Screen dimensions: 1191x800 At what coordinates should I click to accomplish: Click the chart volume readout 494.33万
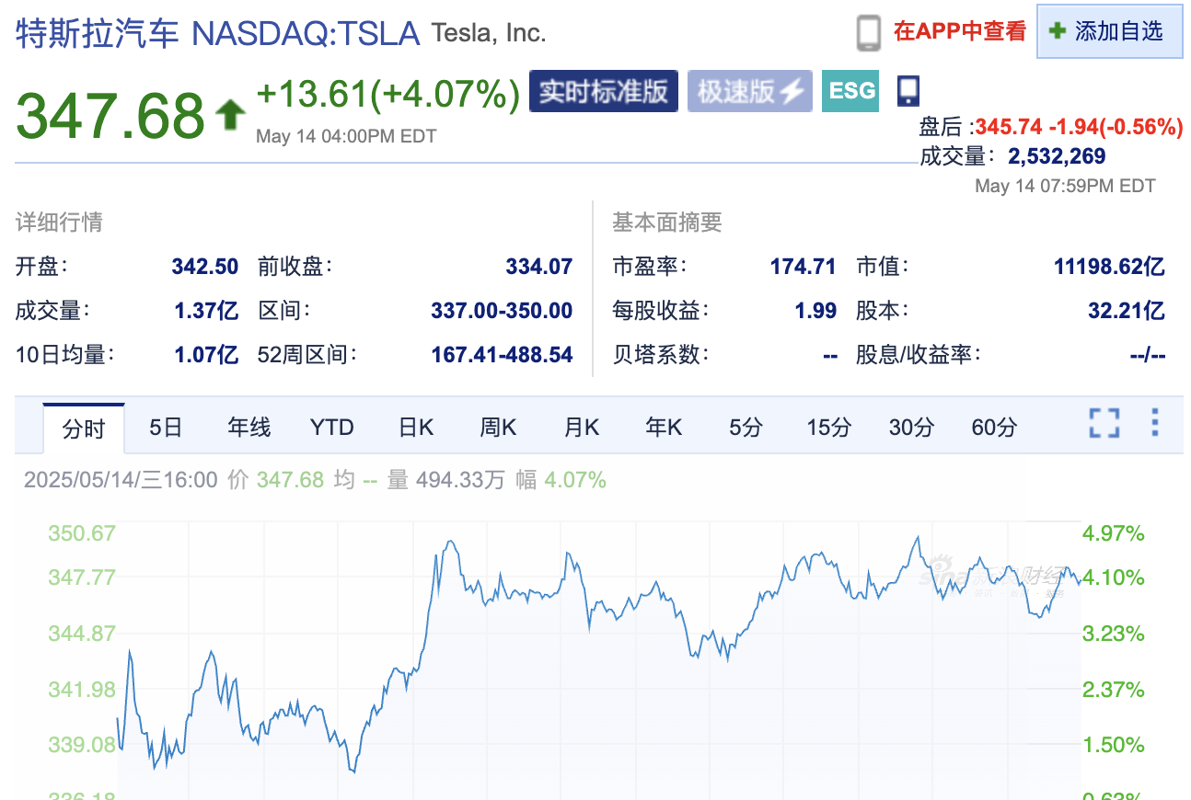pyautogui.click(x=460, y=480)
